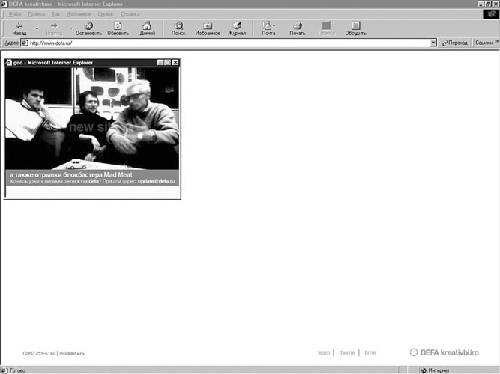Open the Справка help menu
This screenshot has height=374, width=500.
(130, 14)
